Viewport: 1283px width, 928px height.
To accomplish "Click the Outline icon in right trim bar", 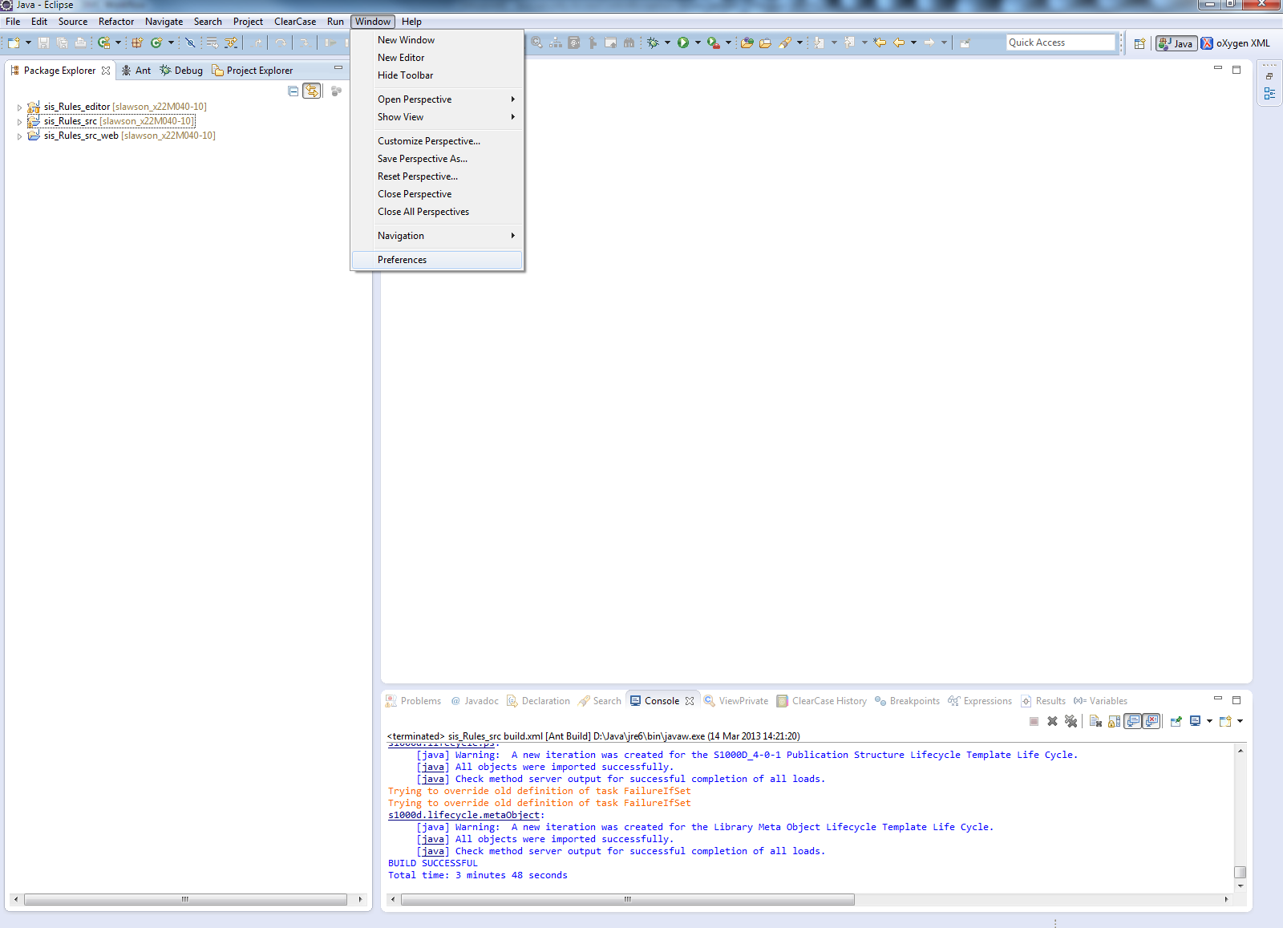I will [1269, 94].
